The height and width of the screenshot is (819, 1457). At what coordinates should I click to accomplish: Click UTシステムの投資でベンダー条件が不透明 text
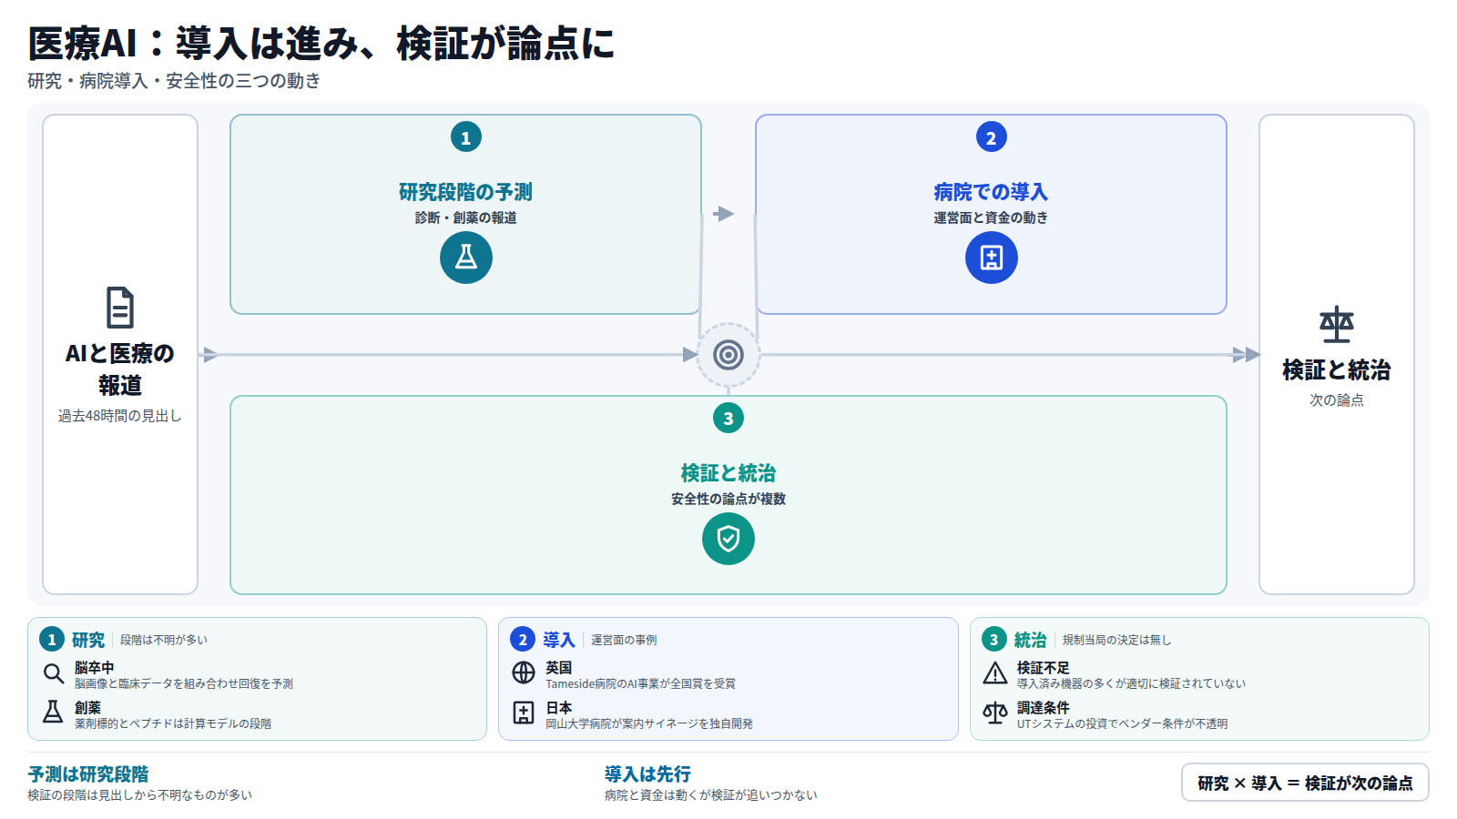coord(1122,723)
